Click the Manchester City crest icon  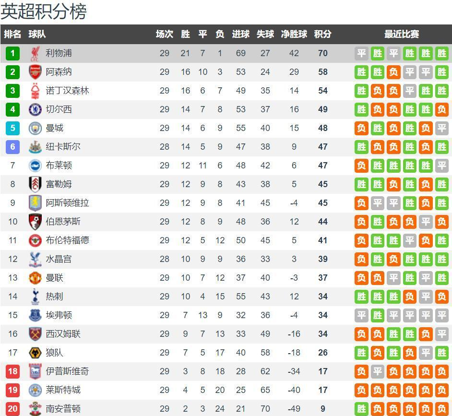coord(35,128)
